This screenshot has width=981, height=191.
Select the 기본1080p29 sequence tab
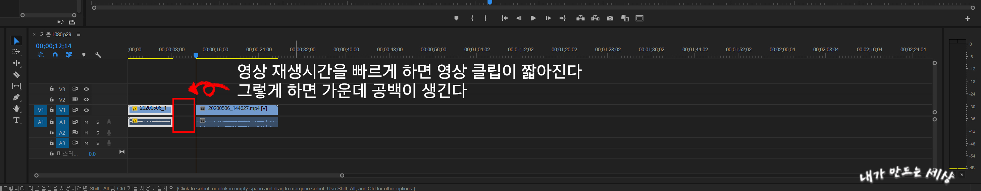click(x=56, y=34)
